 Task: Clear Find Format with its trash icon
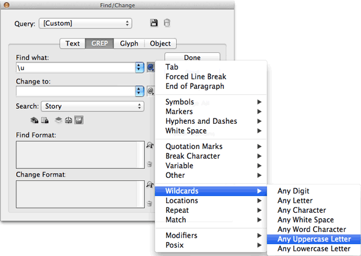pyautogui.click(x=149, y=163)
